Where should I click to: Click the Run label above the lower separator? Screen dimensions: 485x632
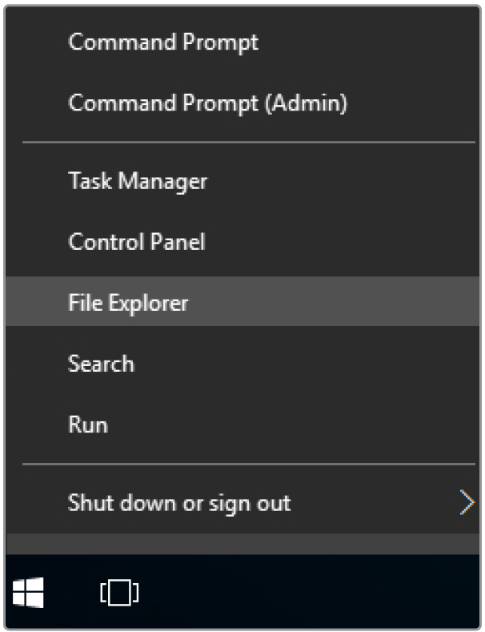click(88, 425)
